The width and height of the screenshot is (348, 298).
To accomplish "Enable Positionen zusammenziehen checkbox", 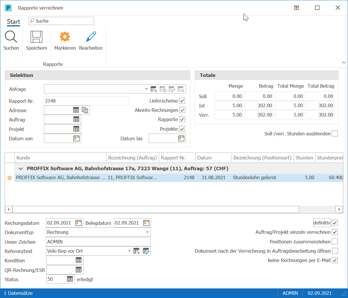I will click(x=335, y=241).
